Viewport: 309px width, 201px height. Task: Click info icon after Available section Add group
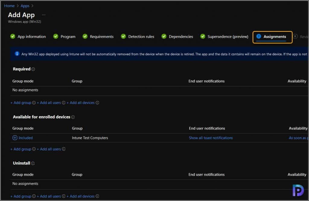click(x=34, y=149)
